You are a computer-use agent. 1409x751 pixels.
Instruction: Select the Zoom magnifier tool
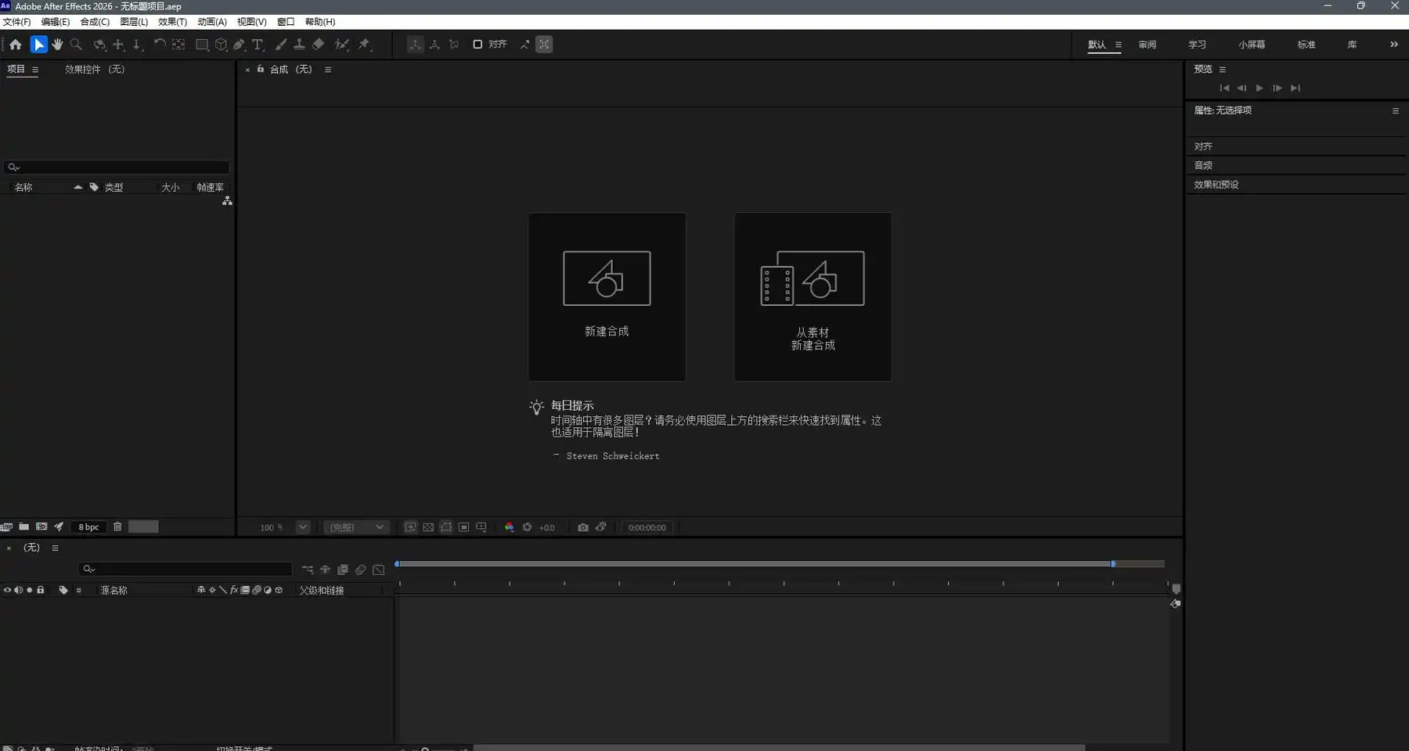77,45
